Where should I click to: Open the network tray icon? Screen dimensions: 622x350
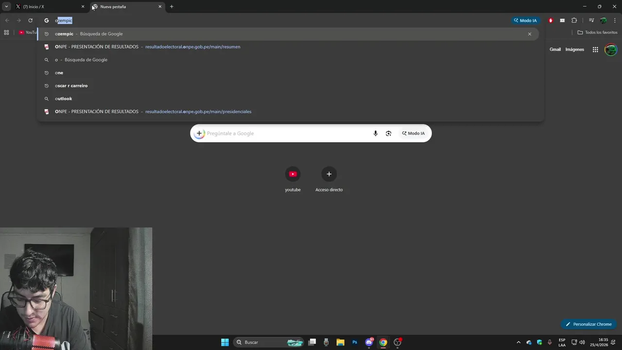click(x=574, y=342)
